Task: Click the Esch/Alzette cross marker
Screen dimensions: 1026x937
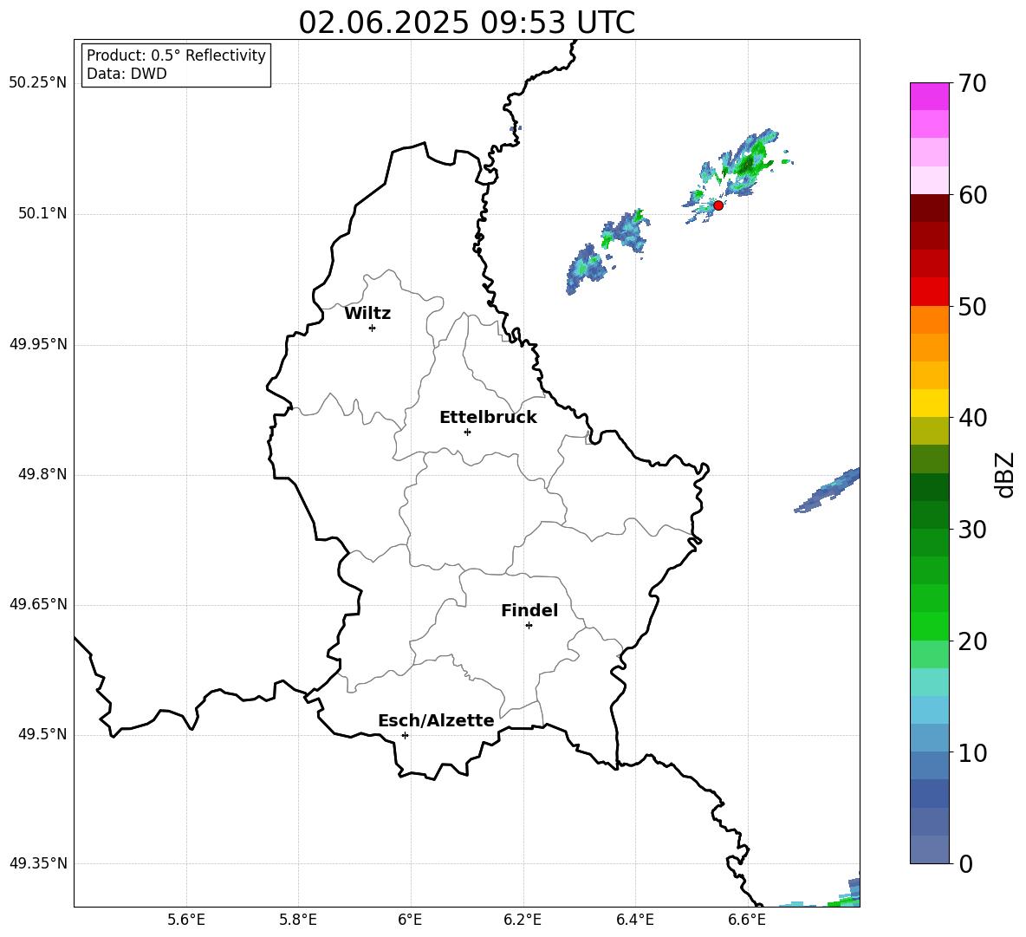Action: [x=405, y=735]
